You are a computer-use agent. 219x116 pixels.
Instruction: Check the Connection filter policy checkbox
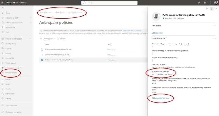(x=42, y=55)
